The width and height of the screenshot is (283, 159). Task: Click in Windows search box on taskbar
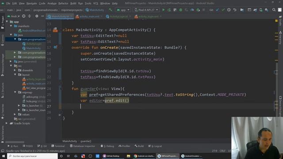coord(32,156)
